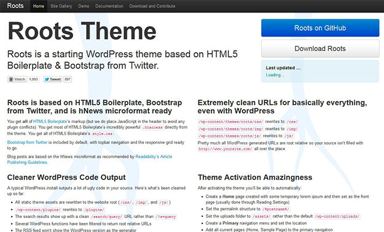Click the .htaccess code snippet

pyautogui.click(x=152, y=127)
